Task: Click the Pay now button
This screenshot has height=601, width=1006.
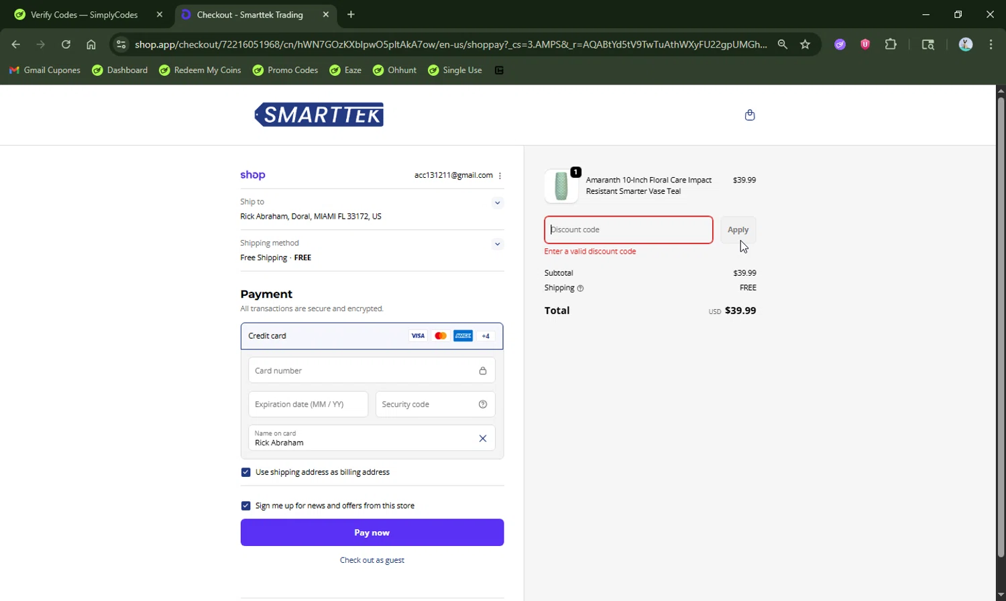Action: (x=372, y=533)
